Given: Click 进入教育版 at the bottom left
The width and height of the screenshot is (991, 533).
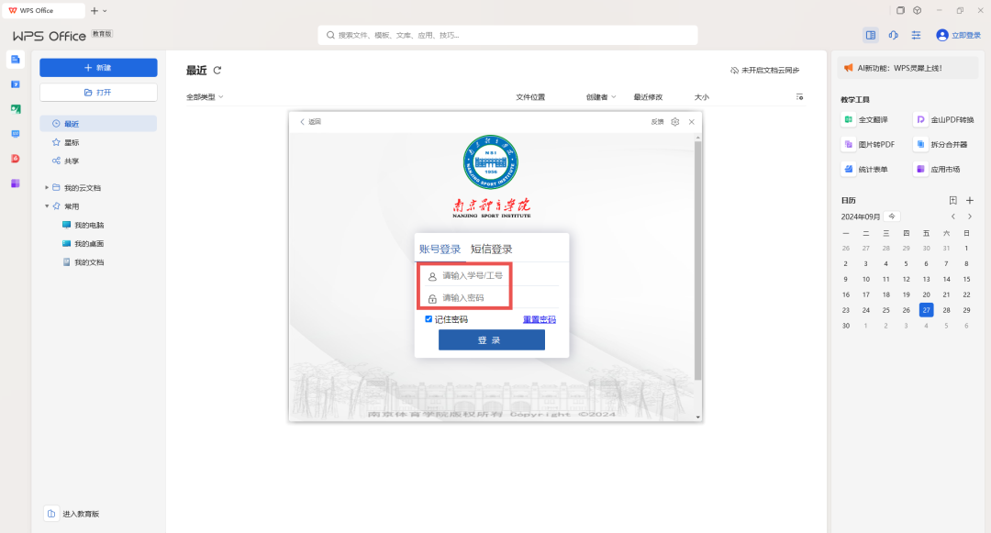Looking at the screenshot, I should [72, 514].
